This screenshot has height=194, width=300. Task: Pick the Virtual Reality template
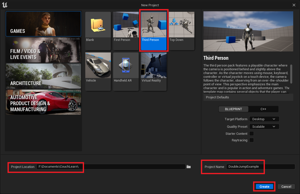point(154,72)
